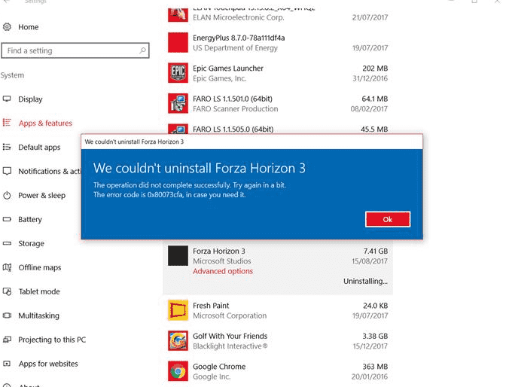Click the Multitasking icon
Screen dimensions: 506x387
coord(7,316)
